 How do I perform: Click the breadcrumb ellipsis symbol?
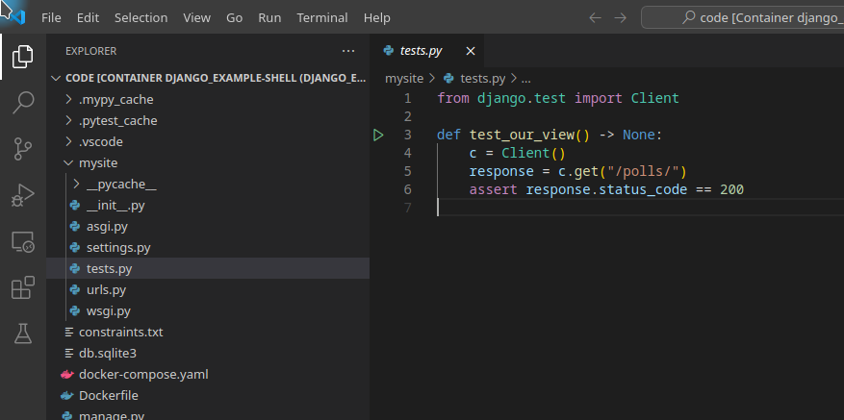tap(526, 79)
